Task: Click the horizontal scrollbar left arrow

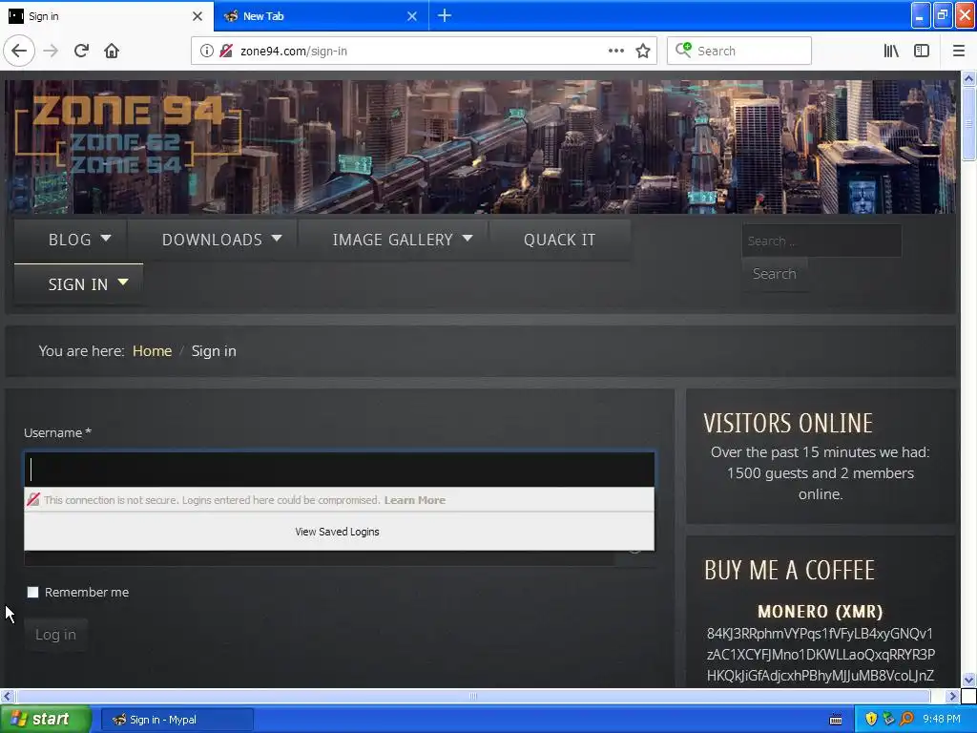Action: pos(7,696)
